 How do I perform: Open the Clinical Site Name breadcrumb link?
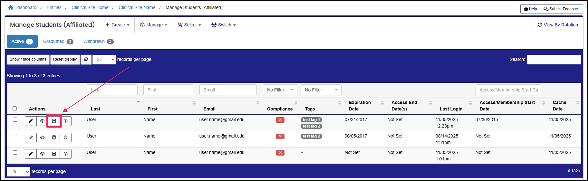point(137,7)
